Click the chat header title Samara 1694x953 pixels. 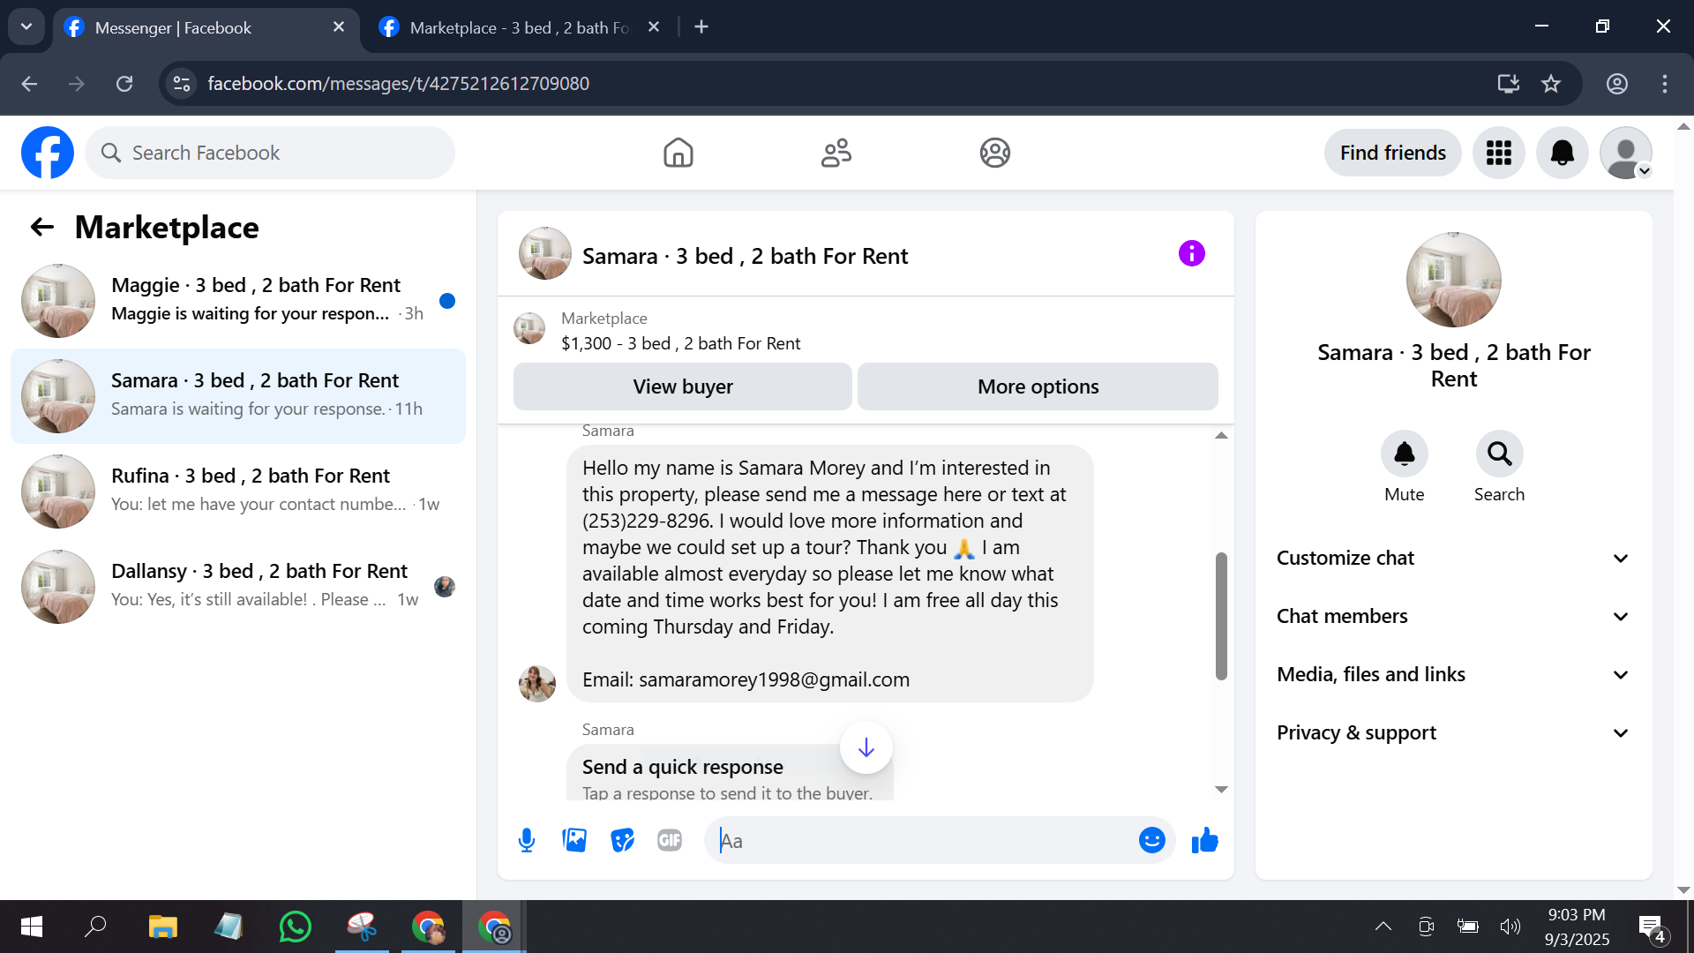745,256
